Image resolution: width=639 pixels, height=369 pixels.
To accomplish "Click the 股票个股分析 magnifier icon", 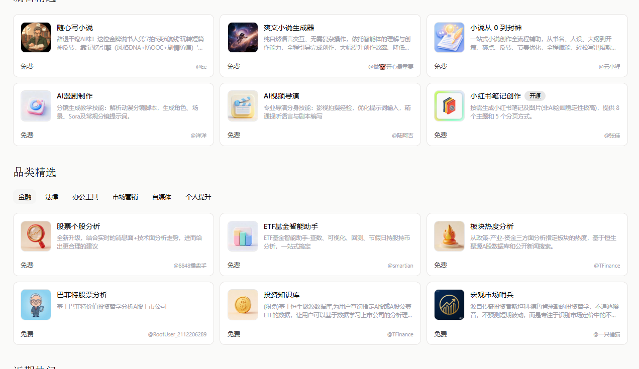I will [36, 236].
